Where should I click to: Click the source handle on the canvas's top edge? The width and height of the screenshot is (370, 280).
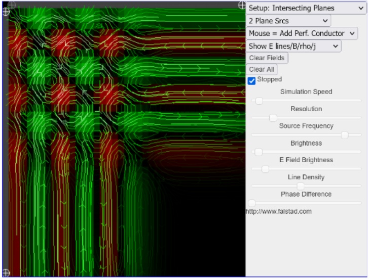[12, 4]
